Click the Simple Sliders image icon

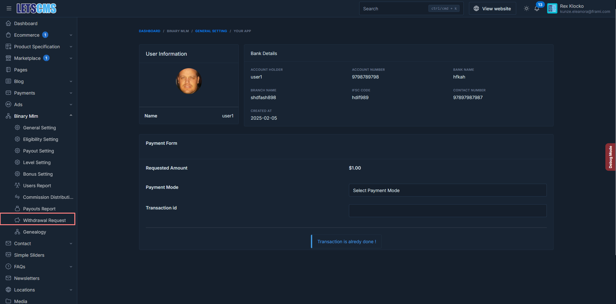[8, 255]
